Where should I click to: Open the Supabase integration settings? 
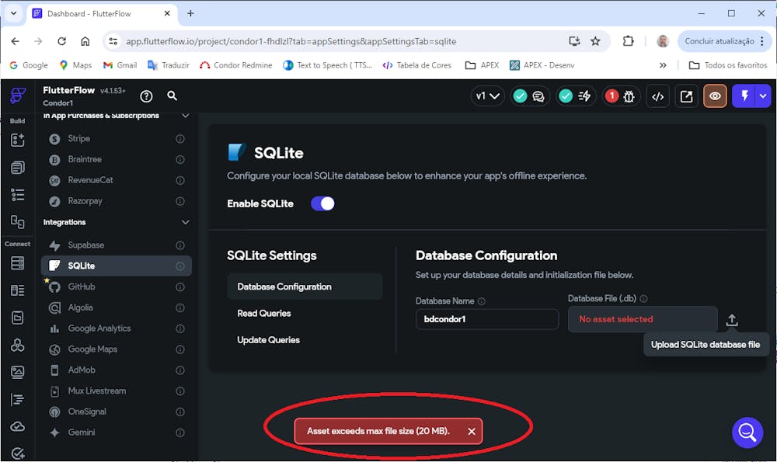tap(85, 245)
